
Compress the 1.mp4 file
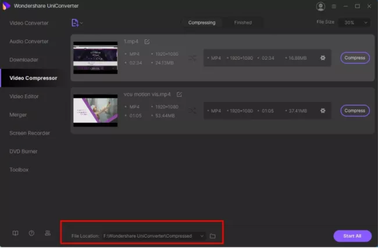tap(355, 58)
